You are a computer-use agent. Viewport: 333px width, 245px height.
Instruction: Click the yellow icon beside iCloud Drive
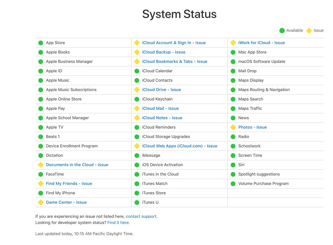(x=137, y=90)
